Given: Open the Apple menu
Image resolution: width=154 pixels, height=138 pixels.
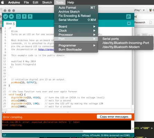Looking at the screenshot, I should coord(2,2).
